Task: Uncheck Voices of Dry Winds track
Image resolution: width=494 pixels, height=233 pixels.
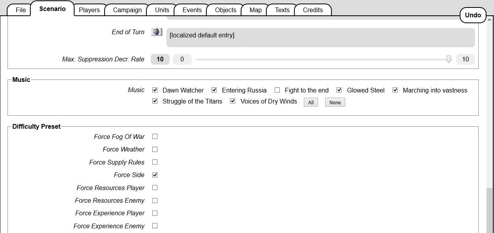Action: (x=233, y=101)
